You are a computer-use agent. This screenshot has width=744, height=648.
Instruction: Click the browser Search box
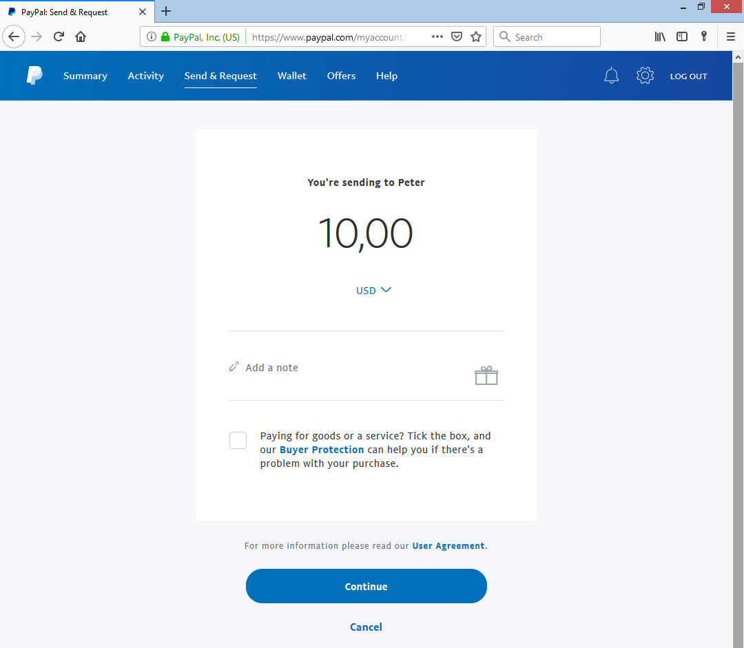click(x=546, y=36)
